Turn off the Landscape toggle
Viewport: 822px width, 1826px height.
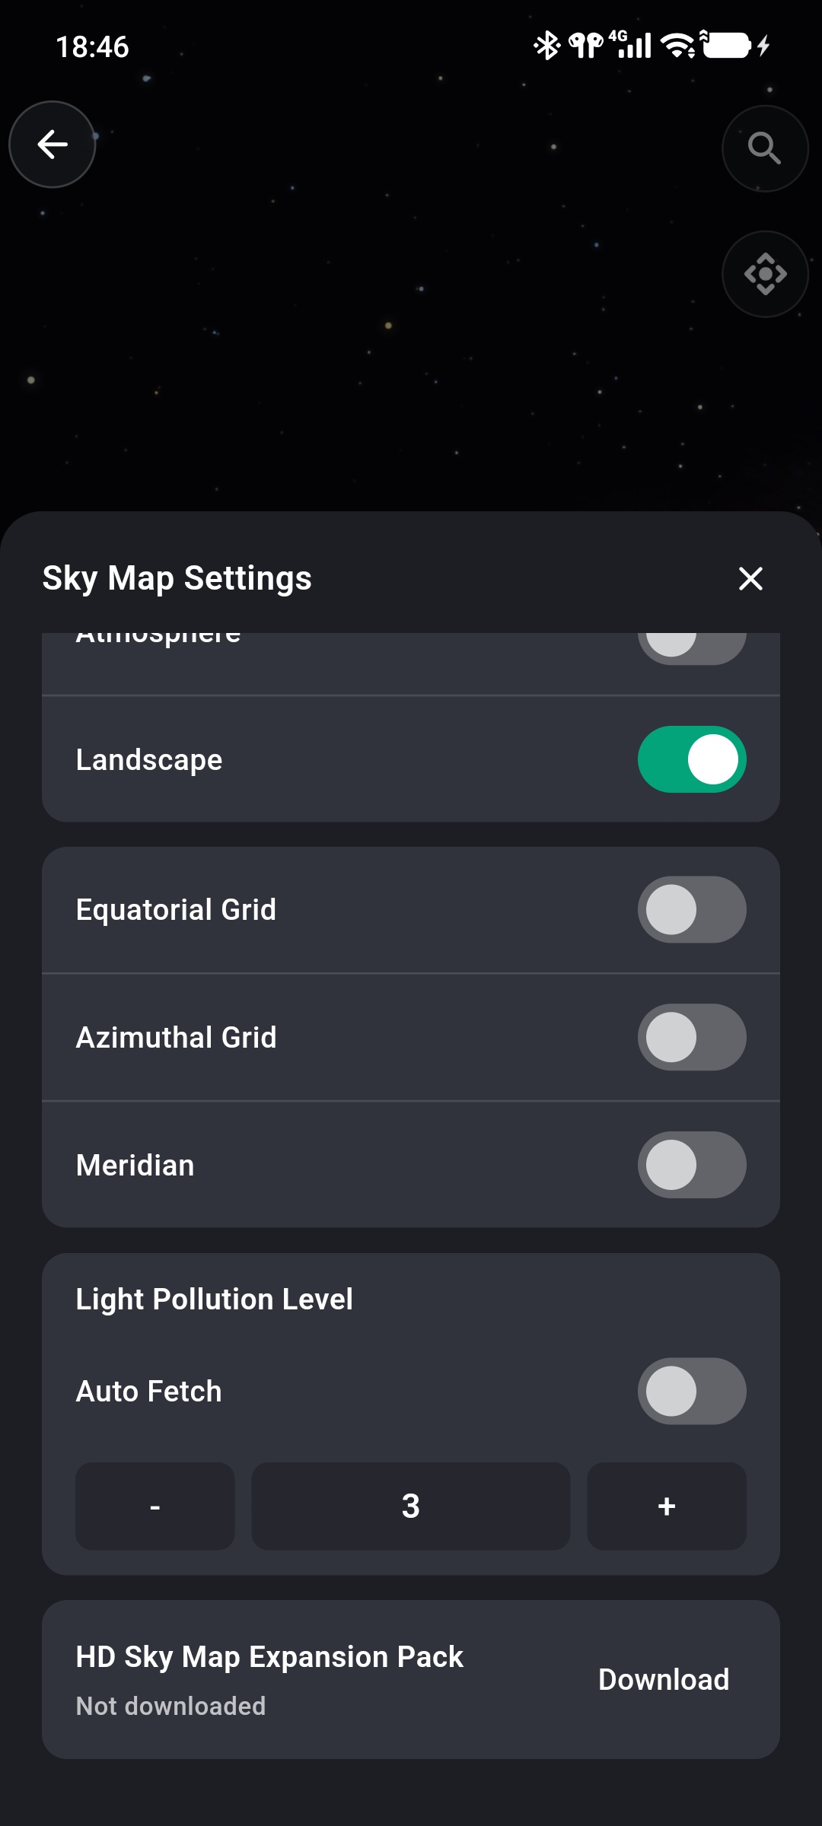[692, 759]
